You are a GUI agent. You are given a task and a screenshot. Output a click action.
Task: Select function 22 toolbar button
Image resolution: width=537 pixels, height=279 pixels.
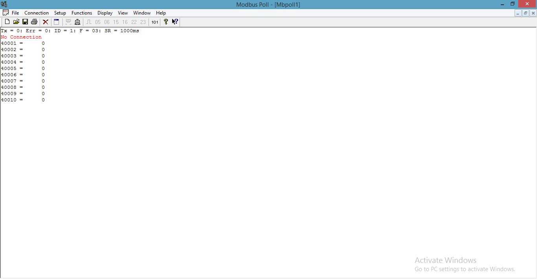click(x=134, y=22)
